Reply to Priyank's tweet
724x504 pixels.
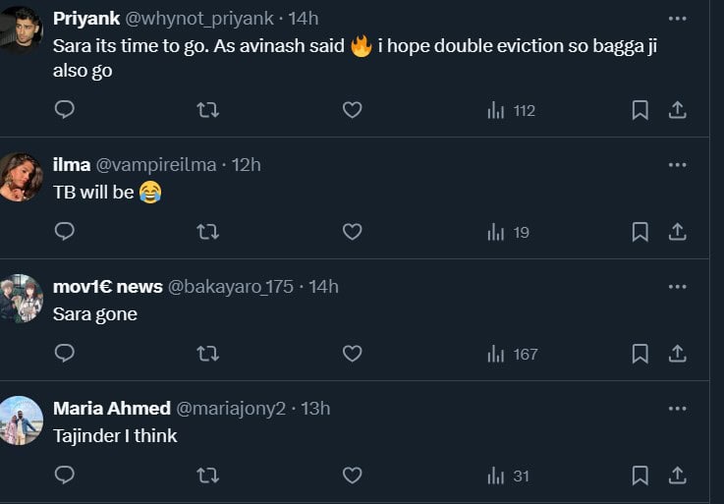coord(65,110)
